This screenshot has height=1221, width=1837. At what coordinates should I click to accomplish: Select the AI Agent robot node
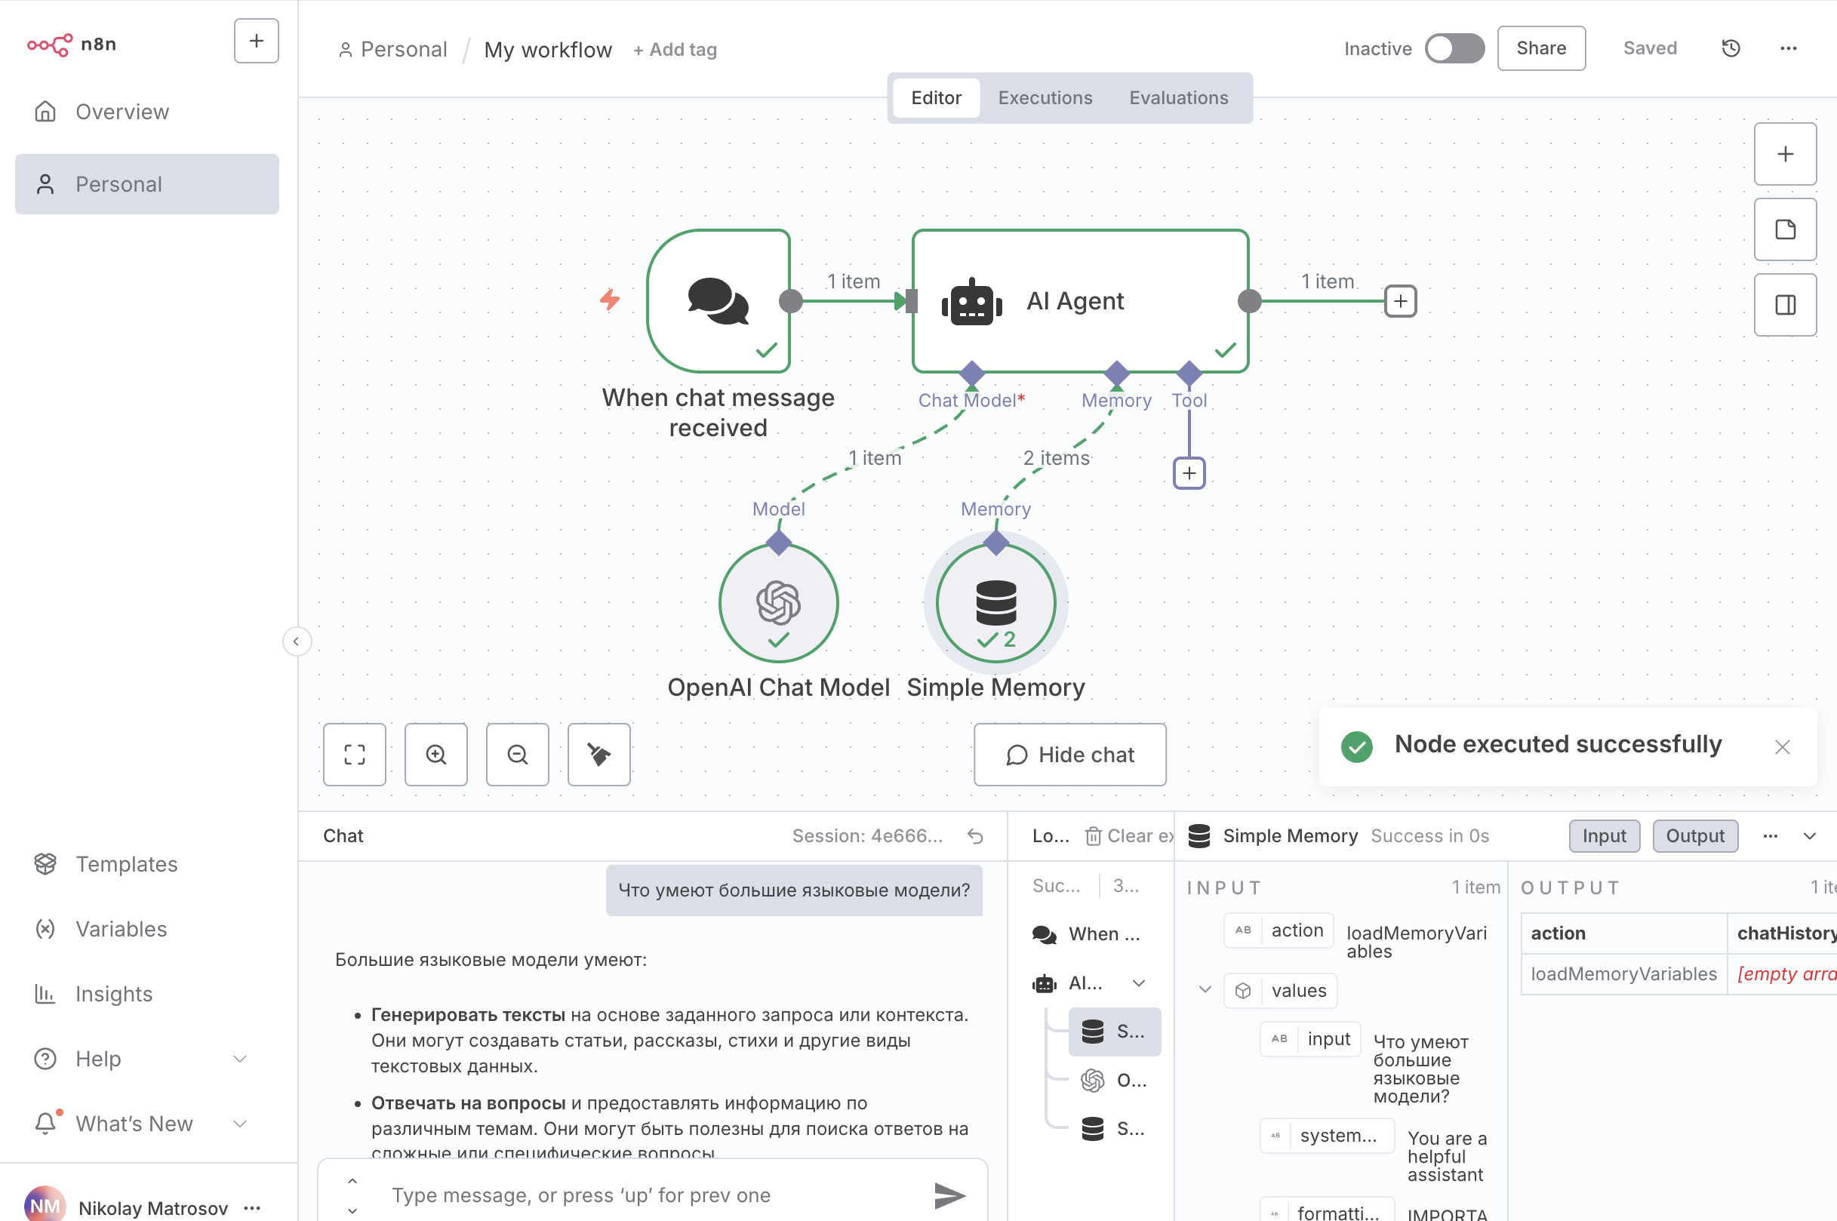(1080, 300)
